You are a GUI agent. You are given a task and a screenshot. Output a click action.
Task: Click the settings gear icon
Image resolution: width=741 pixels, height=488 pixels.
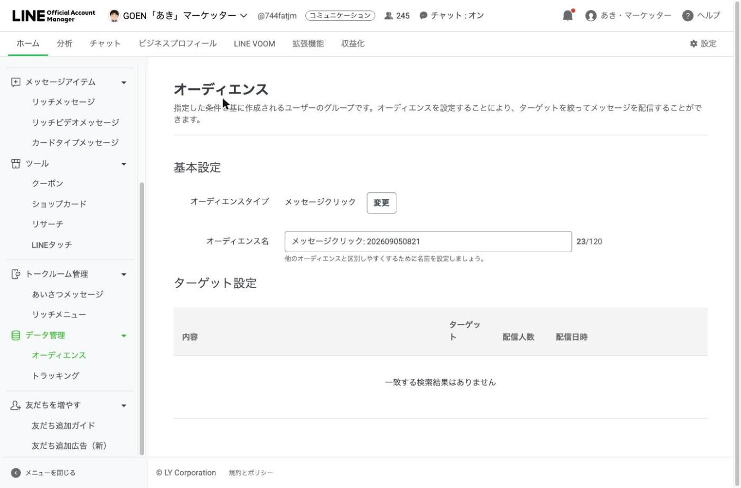tap(694, 44)
